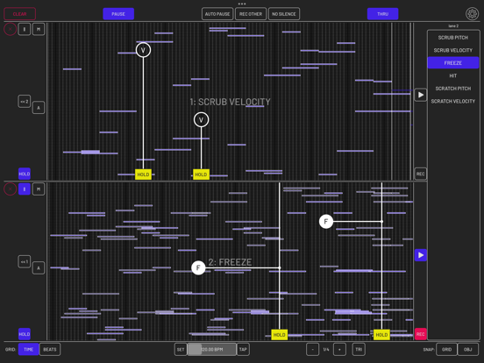The height and width of the screenshot is (363, 484).
Task: Choose SCRATCH PITCH from the mode list
Action: coord(453,89)
